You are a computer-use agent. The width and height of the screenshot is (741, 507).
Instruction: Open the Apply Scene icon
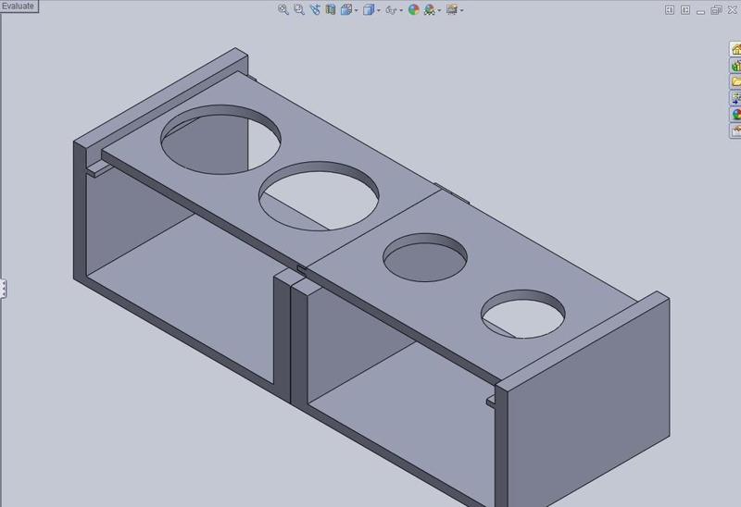[x=430, y=9]
